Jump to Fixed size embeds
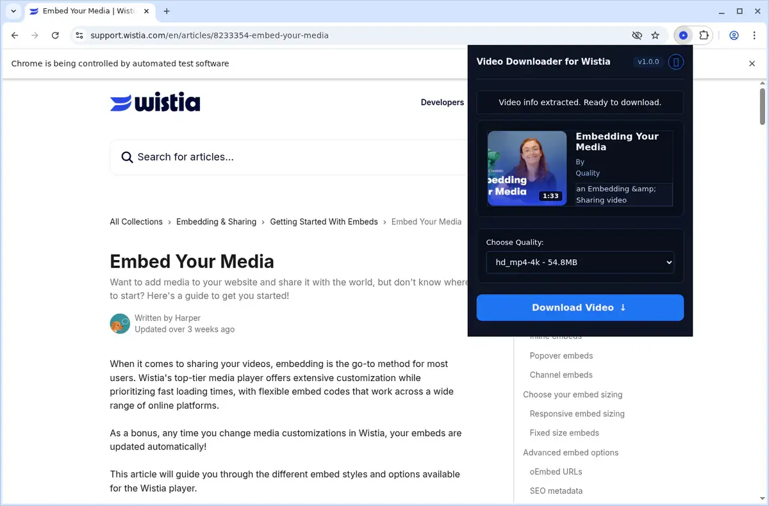Image resolution: width=769 pixels, height=506 pixels. (x=565, y=433)
